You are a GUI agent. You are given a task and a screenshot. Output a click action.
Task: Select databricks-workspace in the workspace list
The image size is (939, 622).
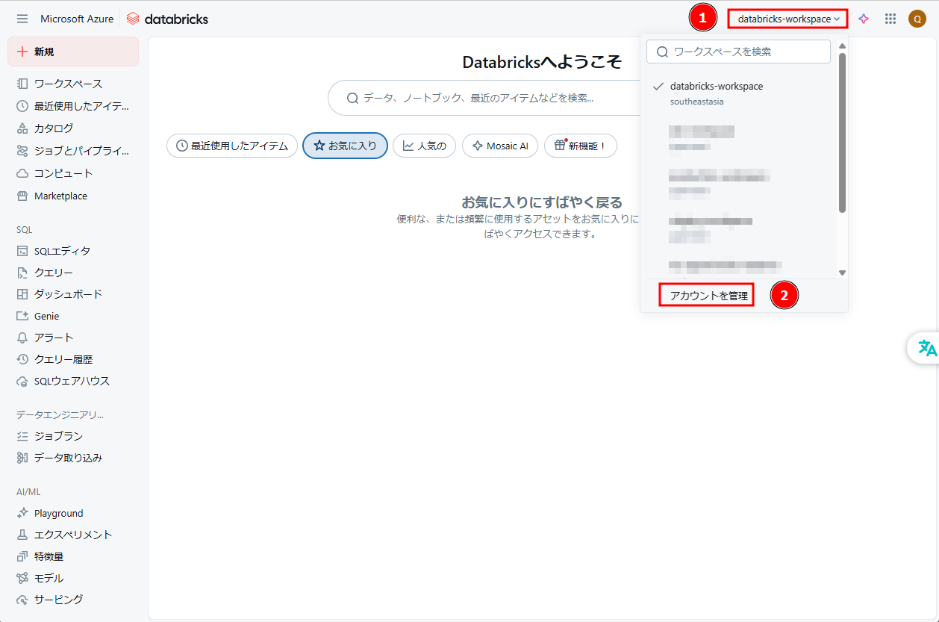tap(739, 93)
